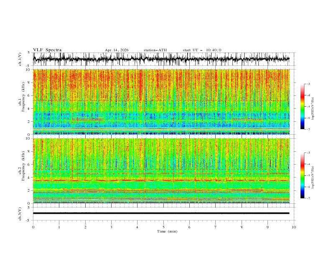
Task: Click ch.1 spectrogram frequency tick "2"
Action: 29,121
